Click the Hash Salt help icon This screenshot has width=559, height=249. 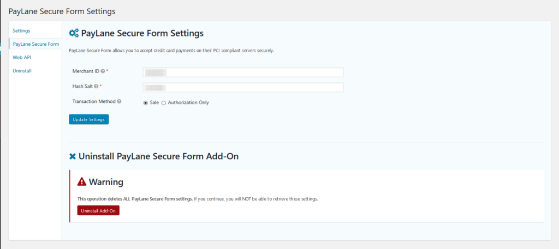coord(96,86)
